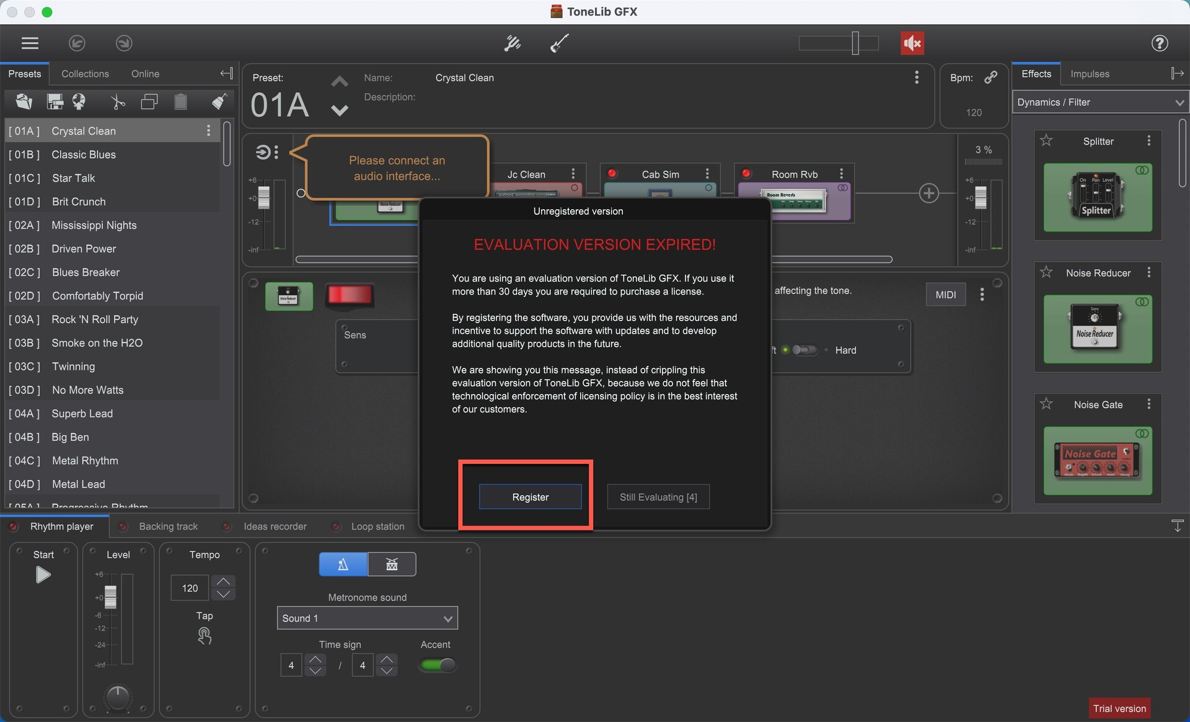Add effect with plus circle icon

(928, 193)
